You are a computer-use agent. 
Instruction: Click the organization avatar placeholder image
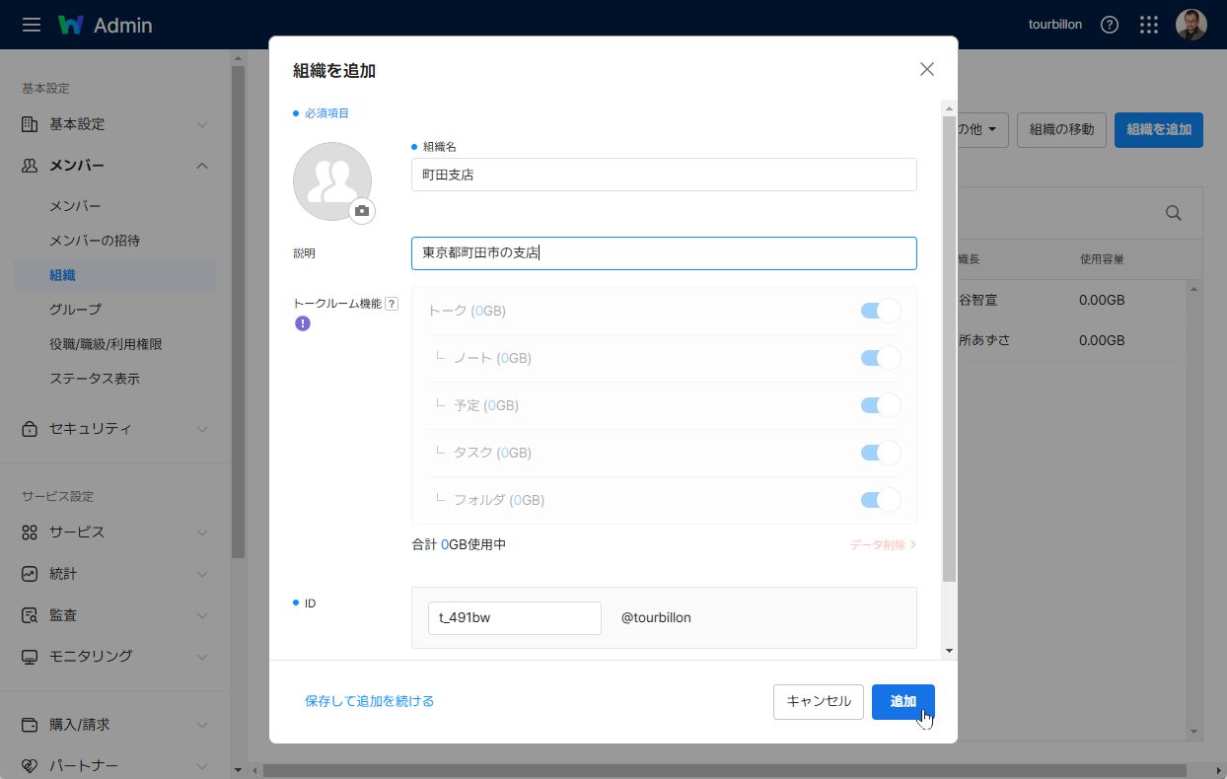coord(332,181)
